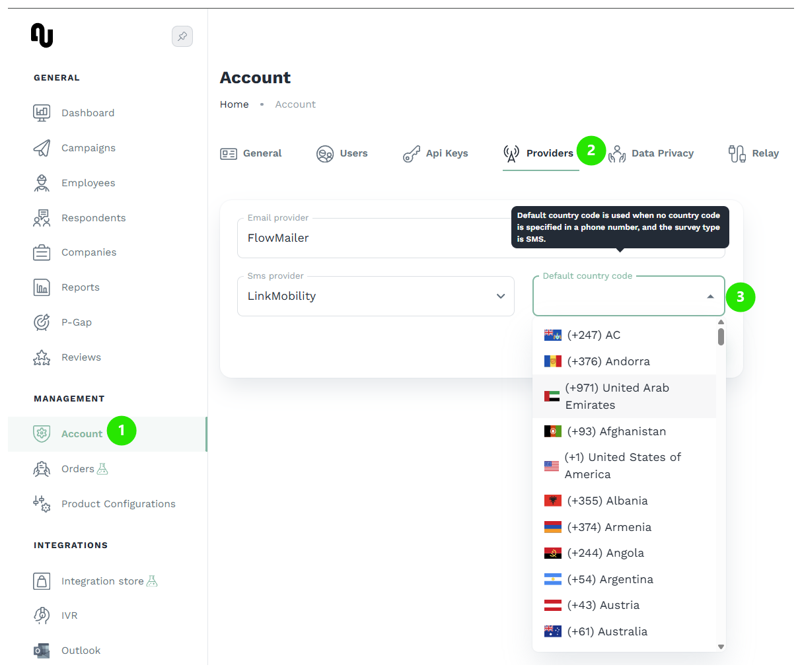Open the Sms provider dropdown

point(500,296)
